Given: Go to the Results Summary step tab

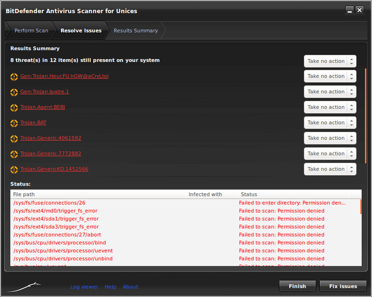Looking at the screenshot, I should coord(135,31).
